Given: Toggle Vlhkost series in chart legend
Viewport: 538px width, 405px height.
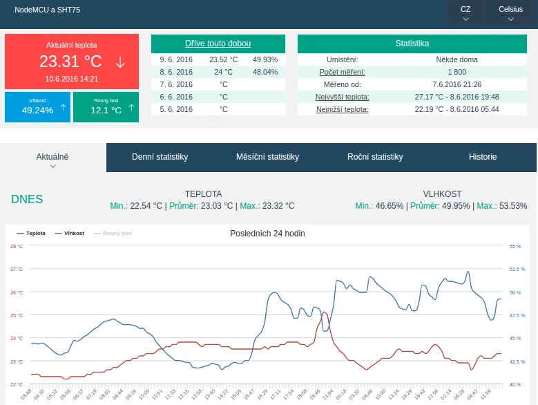Looking at the screenshot, I should 70,234.
